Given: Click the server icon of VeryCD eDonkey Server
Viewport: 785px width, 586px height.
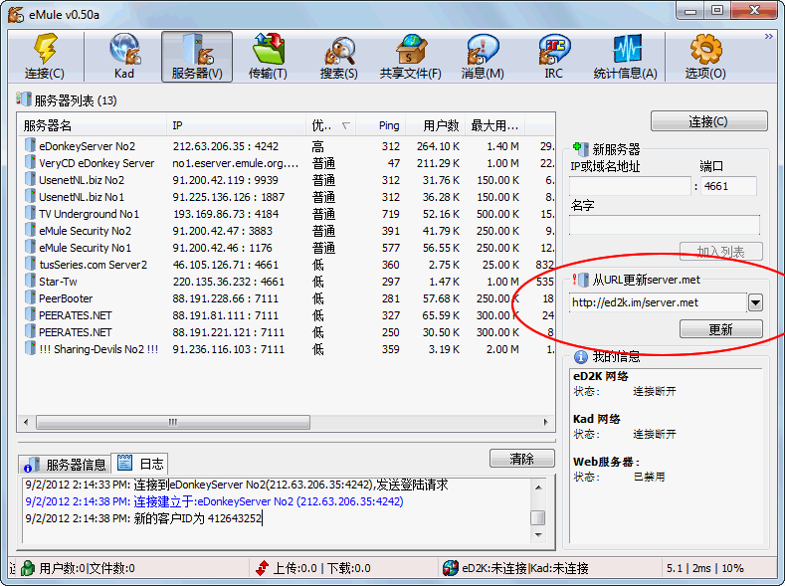Looking at the screenshot, I should coord(31,162).
